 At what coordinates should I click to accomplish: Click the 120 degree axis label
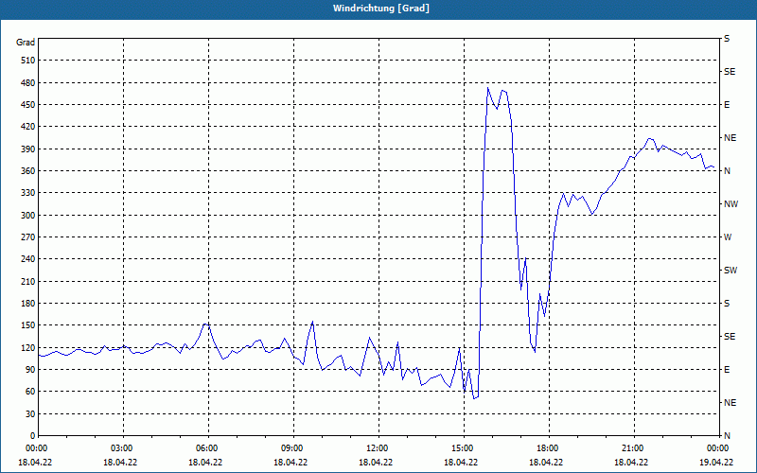click(28, 347)
